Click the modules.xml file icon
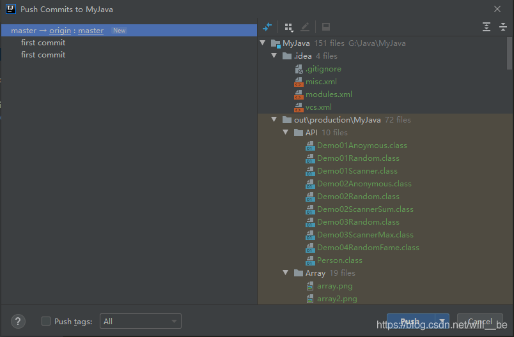 (299, 94)
